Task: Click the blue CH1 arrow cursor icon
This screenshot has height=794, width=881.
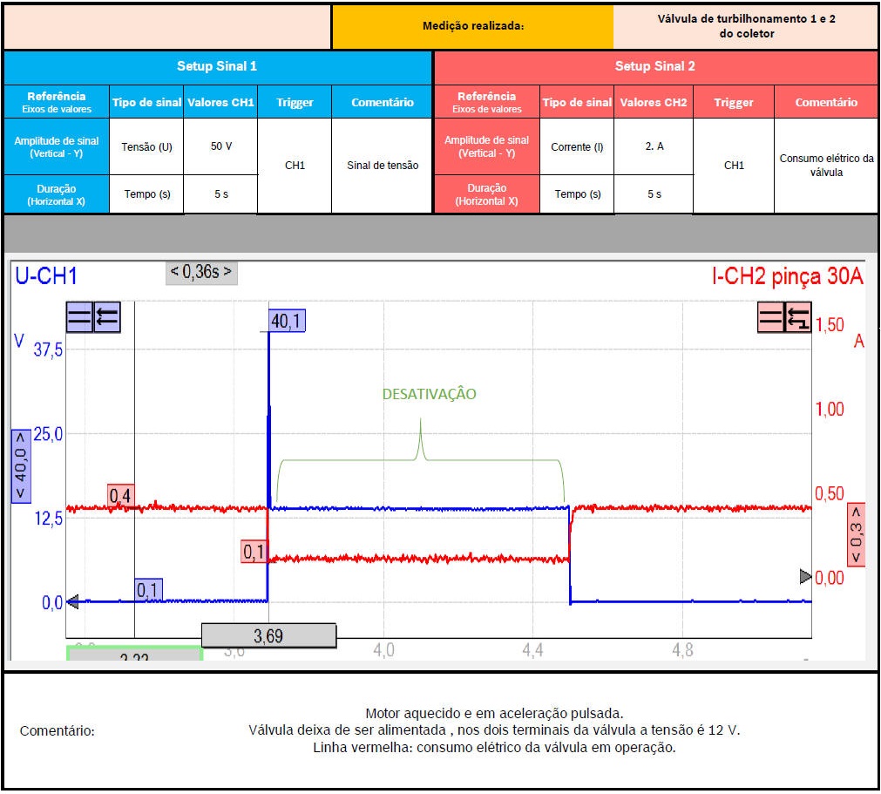Action: pos(106,317)
